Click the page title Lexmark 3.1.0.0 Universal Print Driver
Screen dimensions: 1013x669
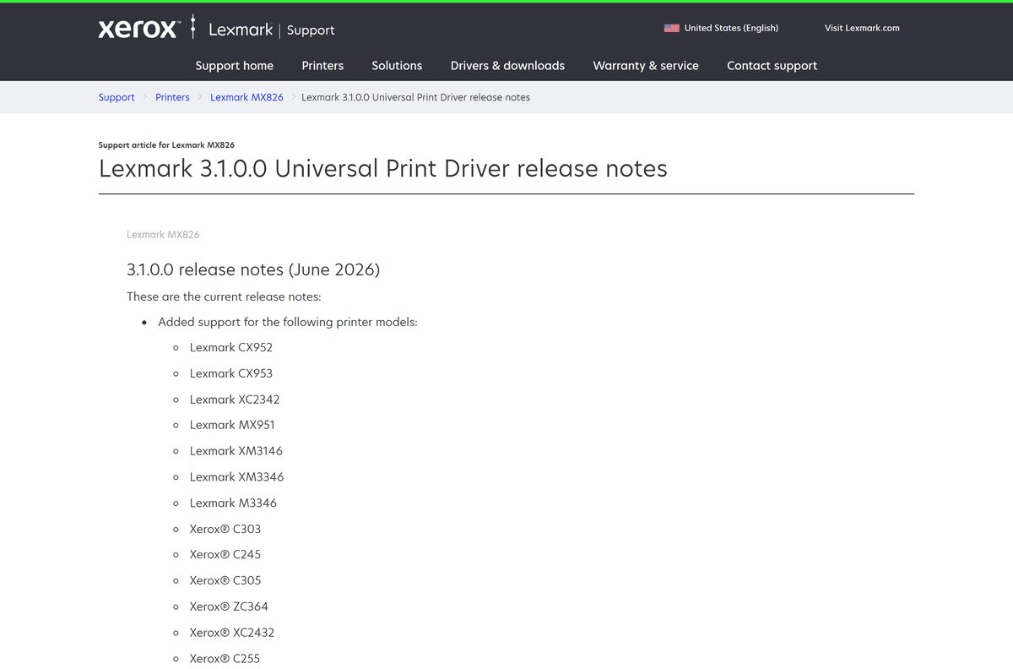383,168
